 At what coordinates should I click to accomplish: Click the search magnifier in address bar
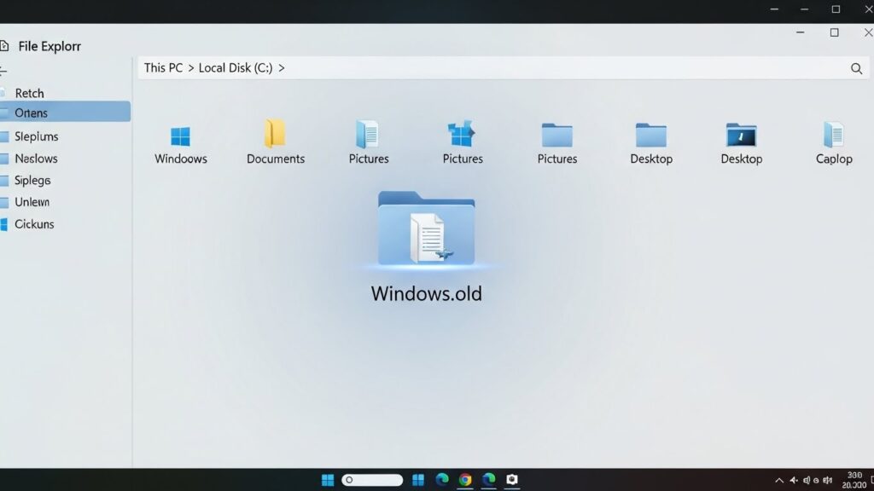856,68
